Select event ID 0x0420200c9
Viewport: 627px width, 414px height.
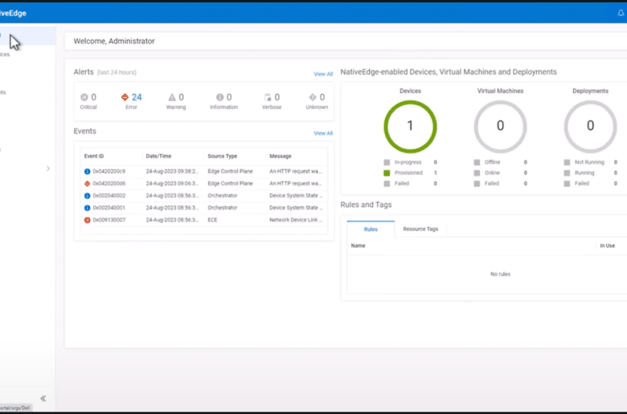click(x=109, y=171)
